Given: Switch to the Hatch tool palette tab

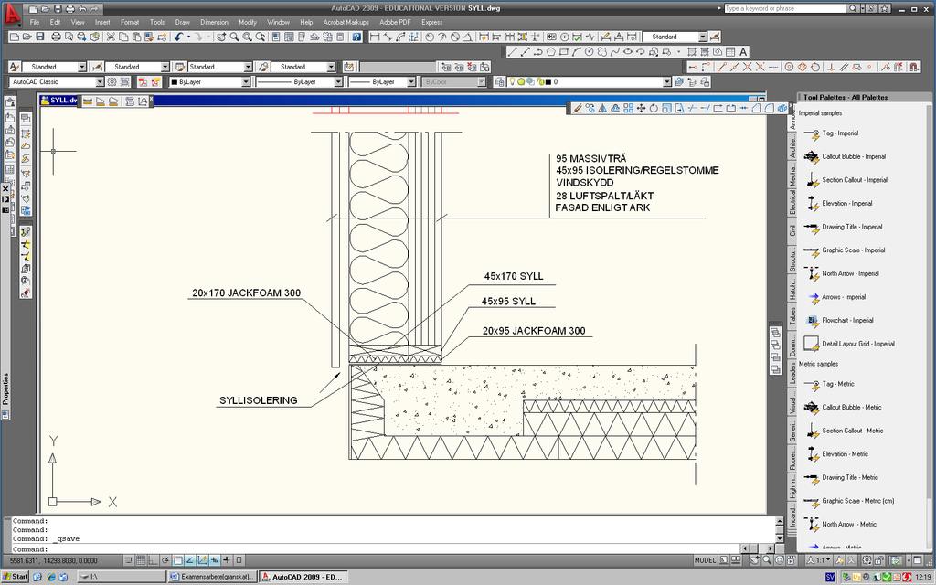Looking at the screenshot, I should (792, 289).
